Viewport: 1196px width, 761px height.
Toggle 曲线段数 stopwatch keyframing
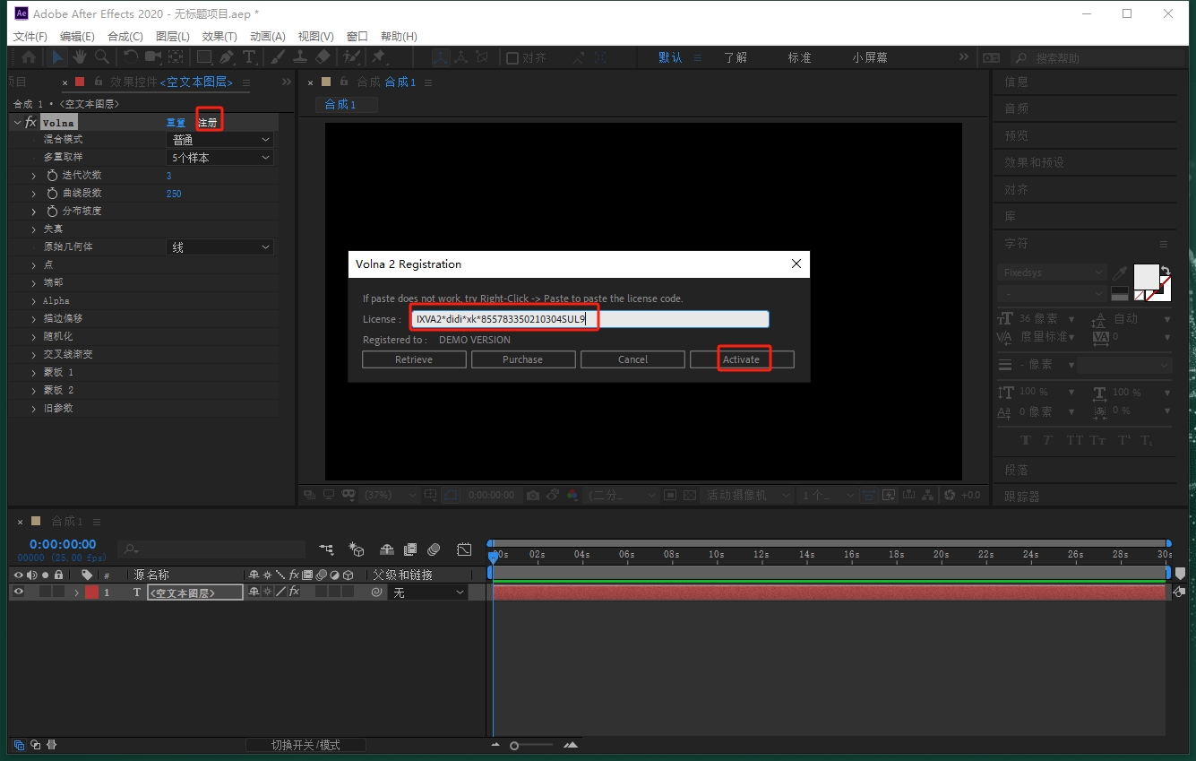click(x=52, y=194)
